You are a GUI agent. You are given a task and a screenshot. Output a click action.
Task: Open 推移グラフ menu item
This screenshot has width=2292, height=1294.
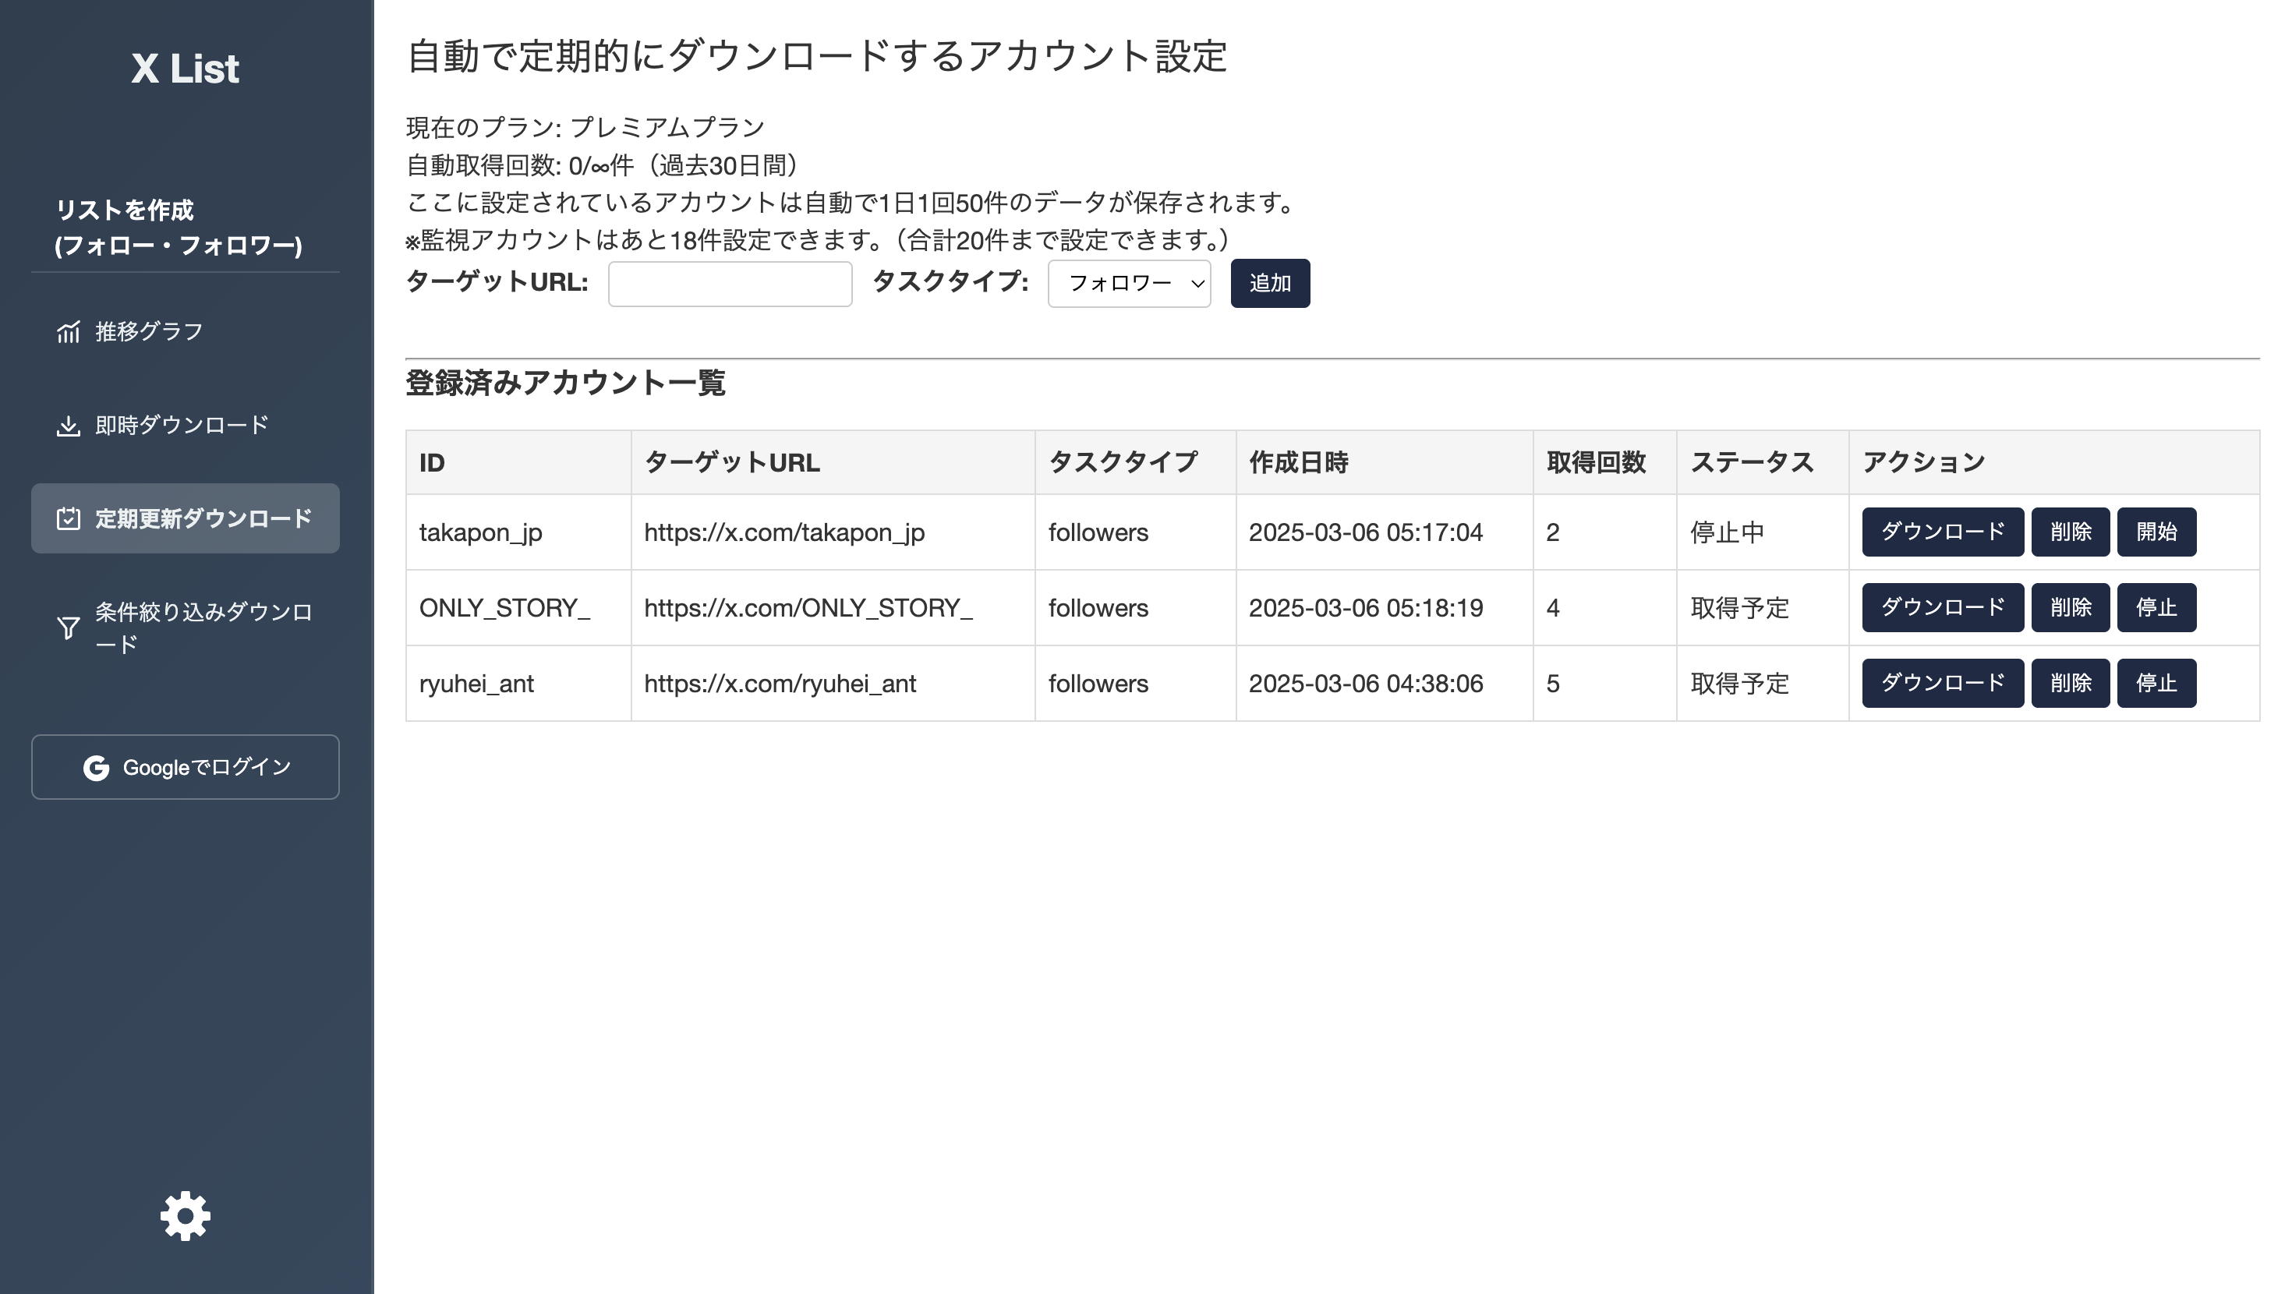click(185, 332)
